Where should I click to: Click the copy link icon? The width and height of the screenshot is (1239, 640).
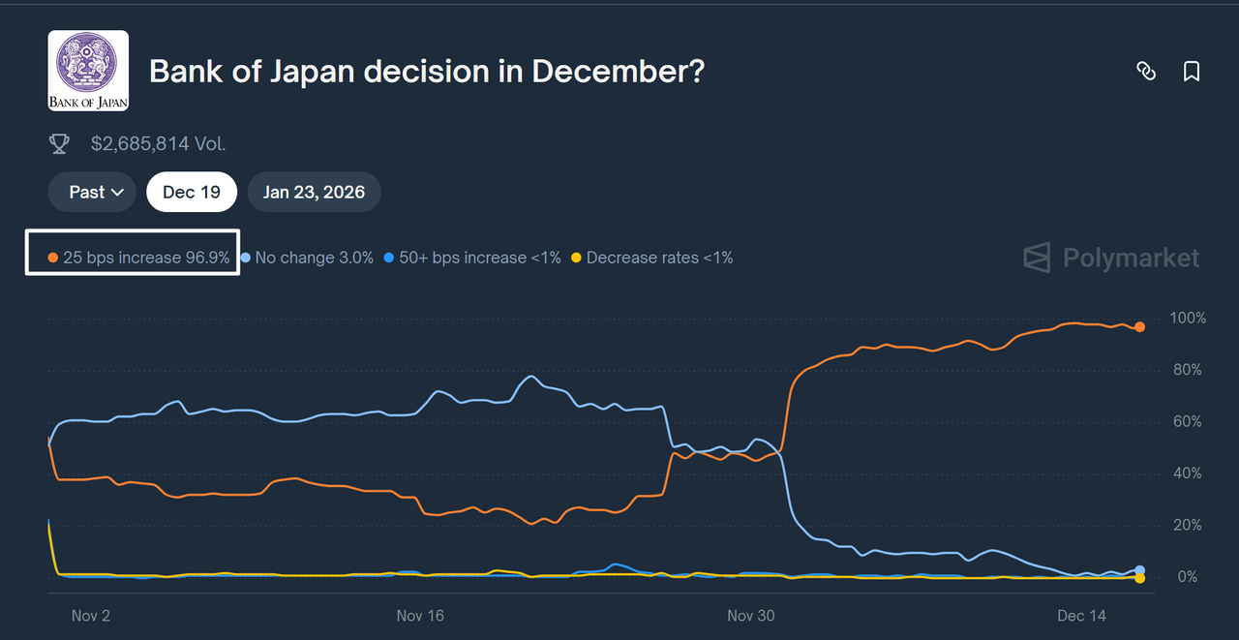coord(1146,71)
